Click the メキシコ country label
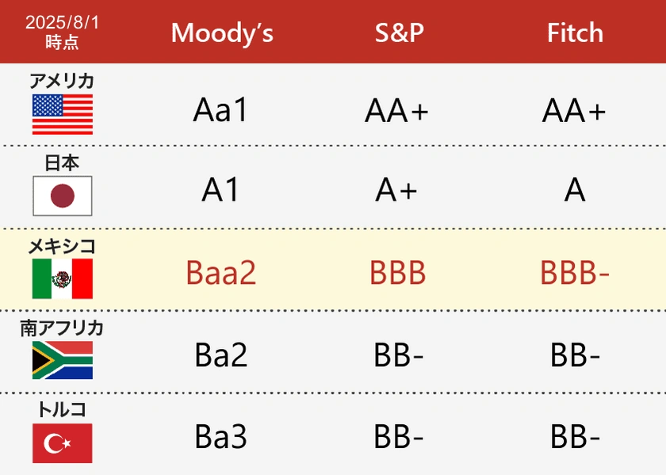The width and height of the screenshot is (666, 475). click(62, 246)
